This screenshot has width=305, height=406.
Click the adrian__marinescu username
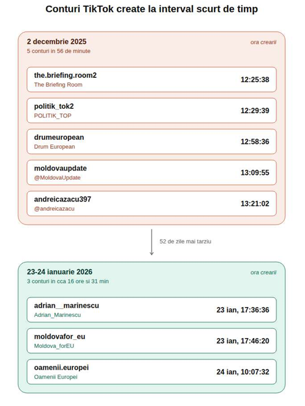coord(67,305)
